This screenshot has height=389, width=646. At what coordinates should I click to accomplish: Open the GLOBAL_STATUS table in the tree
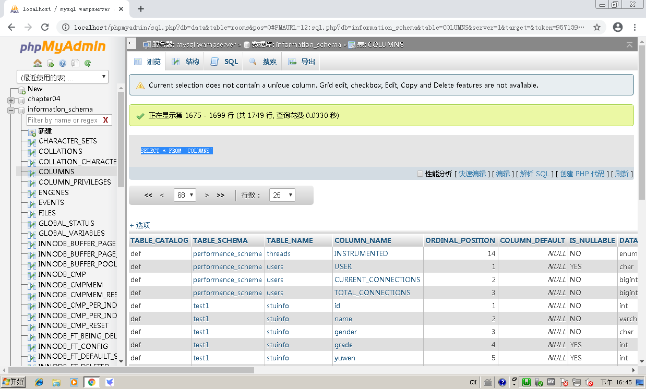tap(66, 223)
